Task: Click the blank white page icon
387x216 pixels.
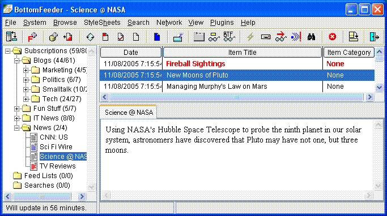Action: pyautogui.click(x=136, y=37)
